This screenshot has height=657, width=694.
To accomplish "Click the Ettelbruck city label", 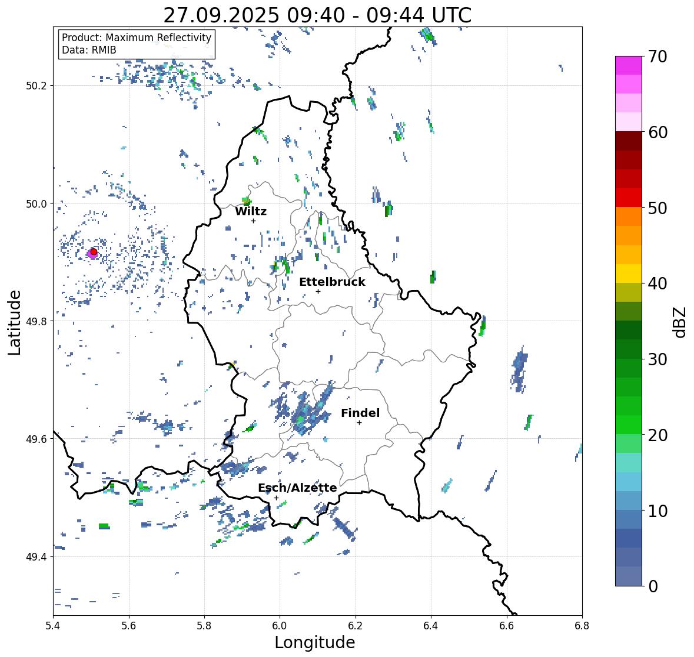I will tap(332, 282).
